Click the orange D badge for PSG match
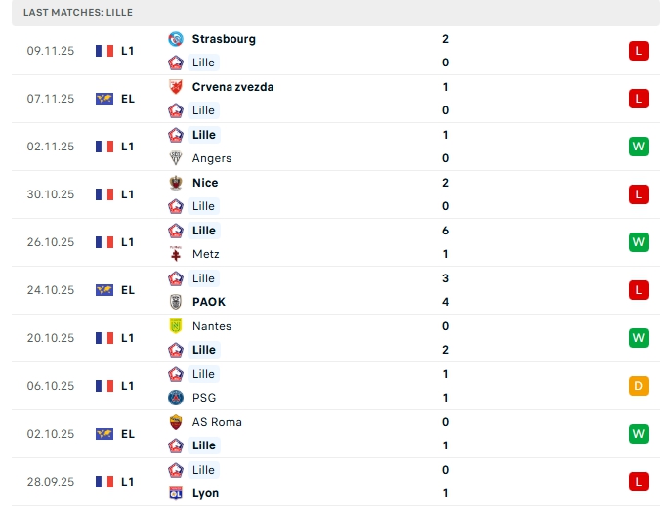The image size is (672, 508). 639,386
